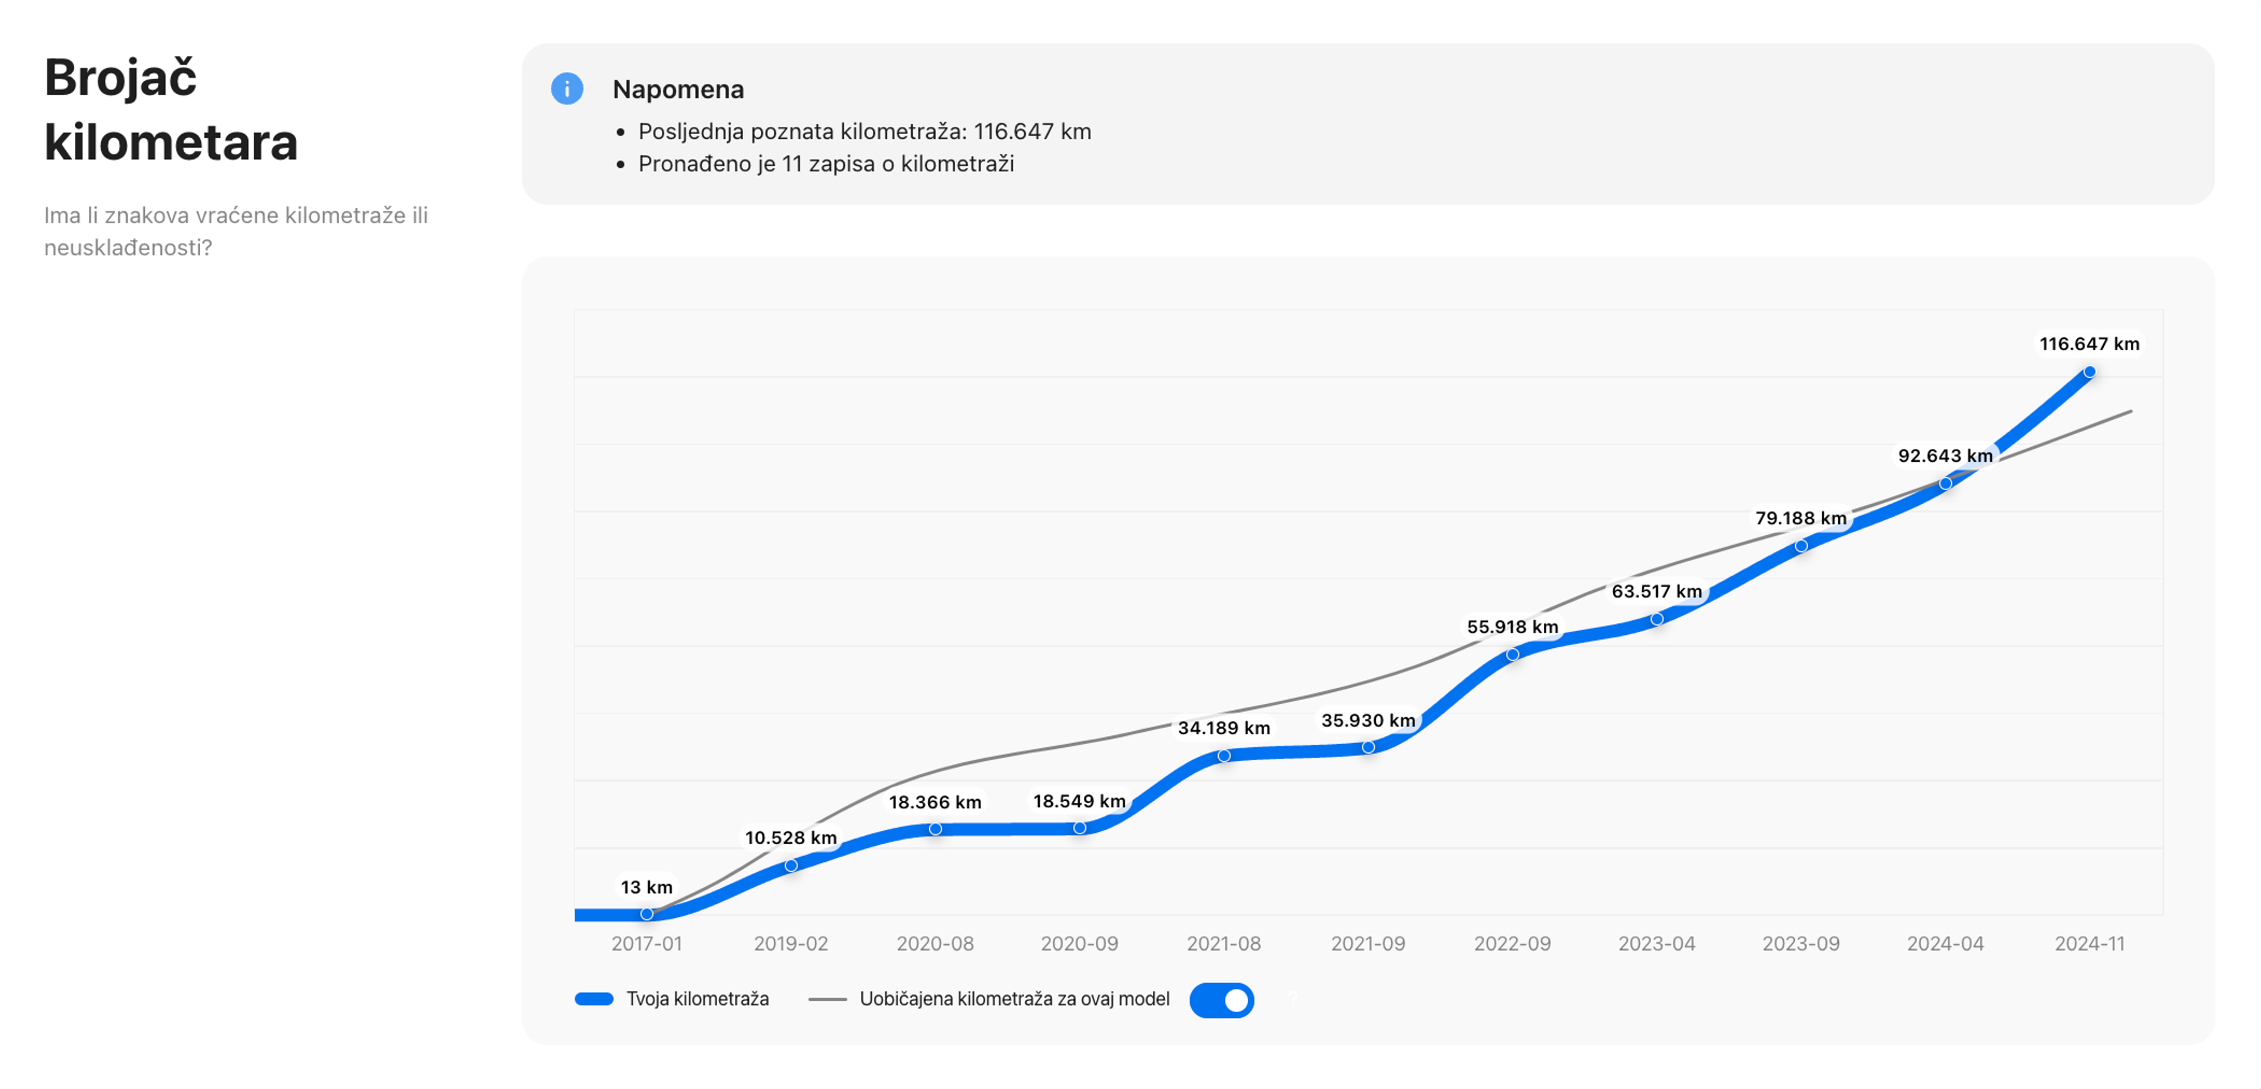Image resolution: width=2261 pixels, height=1089 pixels.
Task: Click the 13 km data point marker
Action: click(x=647, y=914)
